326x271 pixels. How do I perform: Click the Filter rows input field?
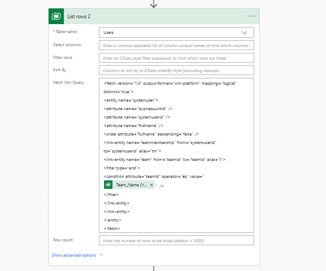coord(176,58)
